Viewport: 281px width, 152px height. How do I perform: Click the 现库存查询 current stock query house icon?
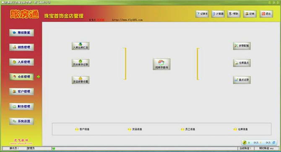point(161,64)
